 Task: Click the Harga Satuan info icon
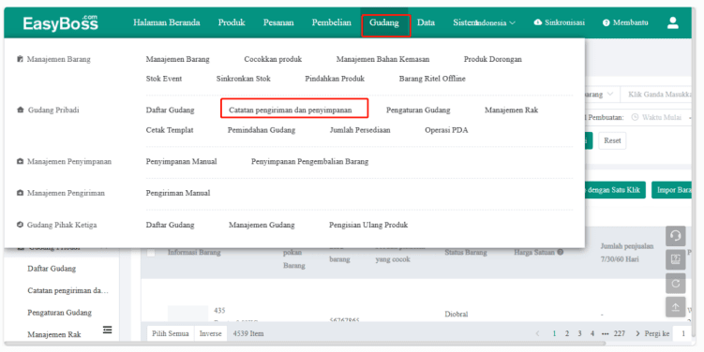[x=561, y=253]
